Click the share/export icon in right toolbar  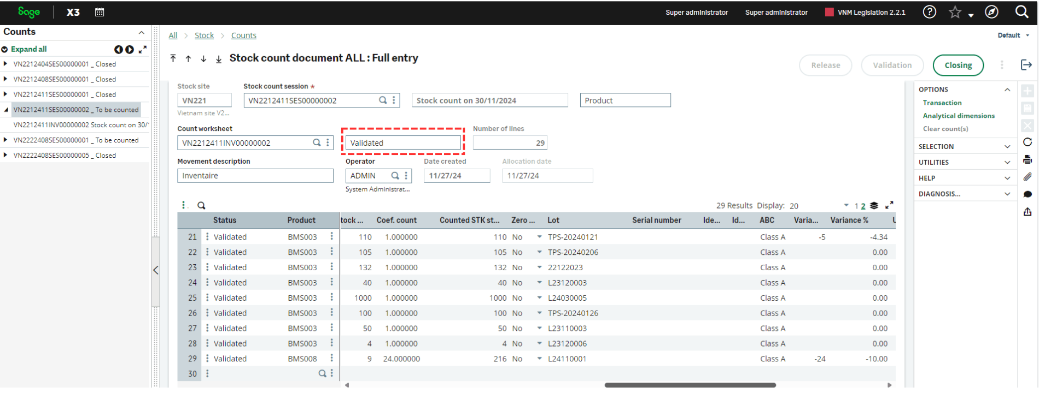pos(1028,212)
